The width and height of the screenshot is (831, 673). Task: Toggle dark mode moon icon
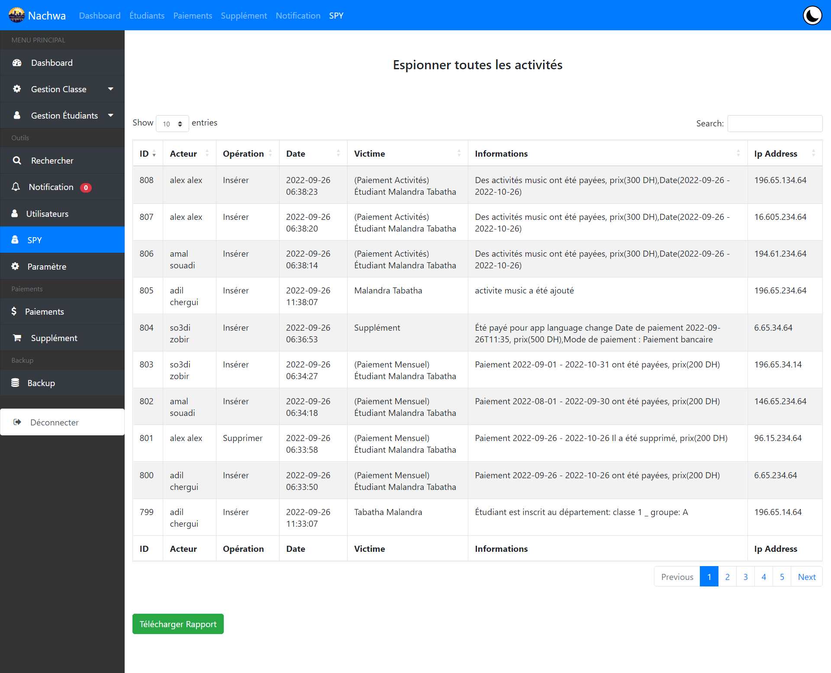812,16
